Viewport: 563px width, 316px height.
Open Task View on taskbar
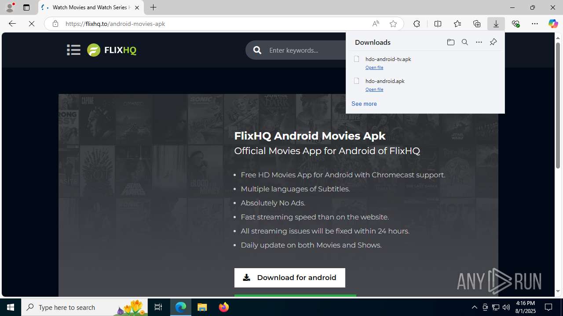pyautogui.click(x=158, y=307)
